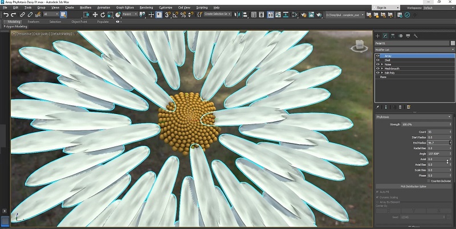Click the Count value field
Screen dimensions: 456x229
pyautogui.click(x=437, y=132)
